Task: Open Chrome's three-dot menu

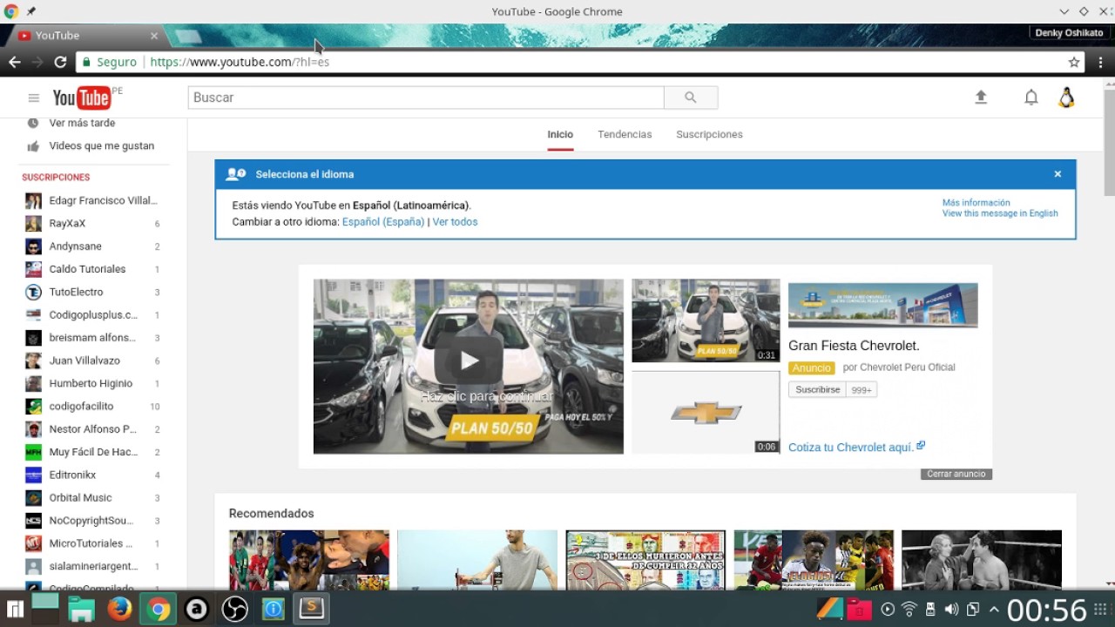Action: pos(1101,62)
